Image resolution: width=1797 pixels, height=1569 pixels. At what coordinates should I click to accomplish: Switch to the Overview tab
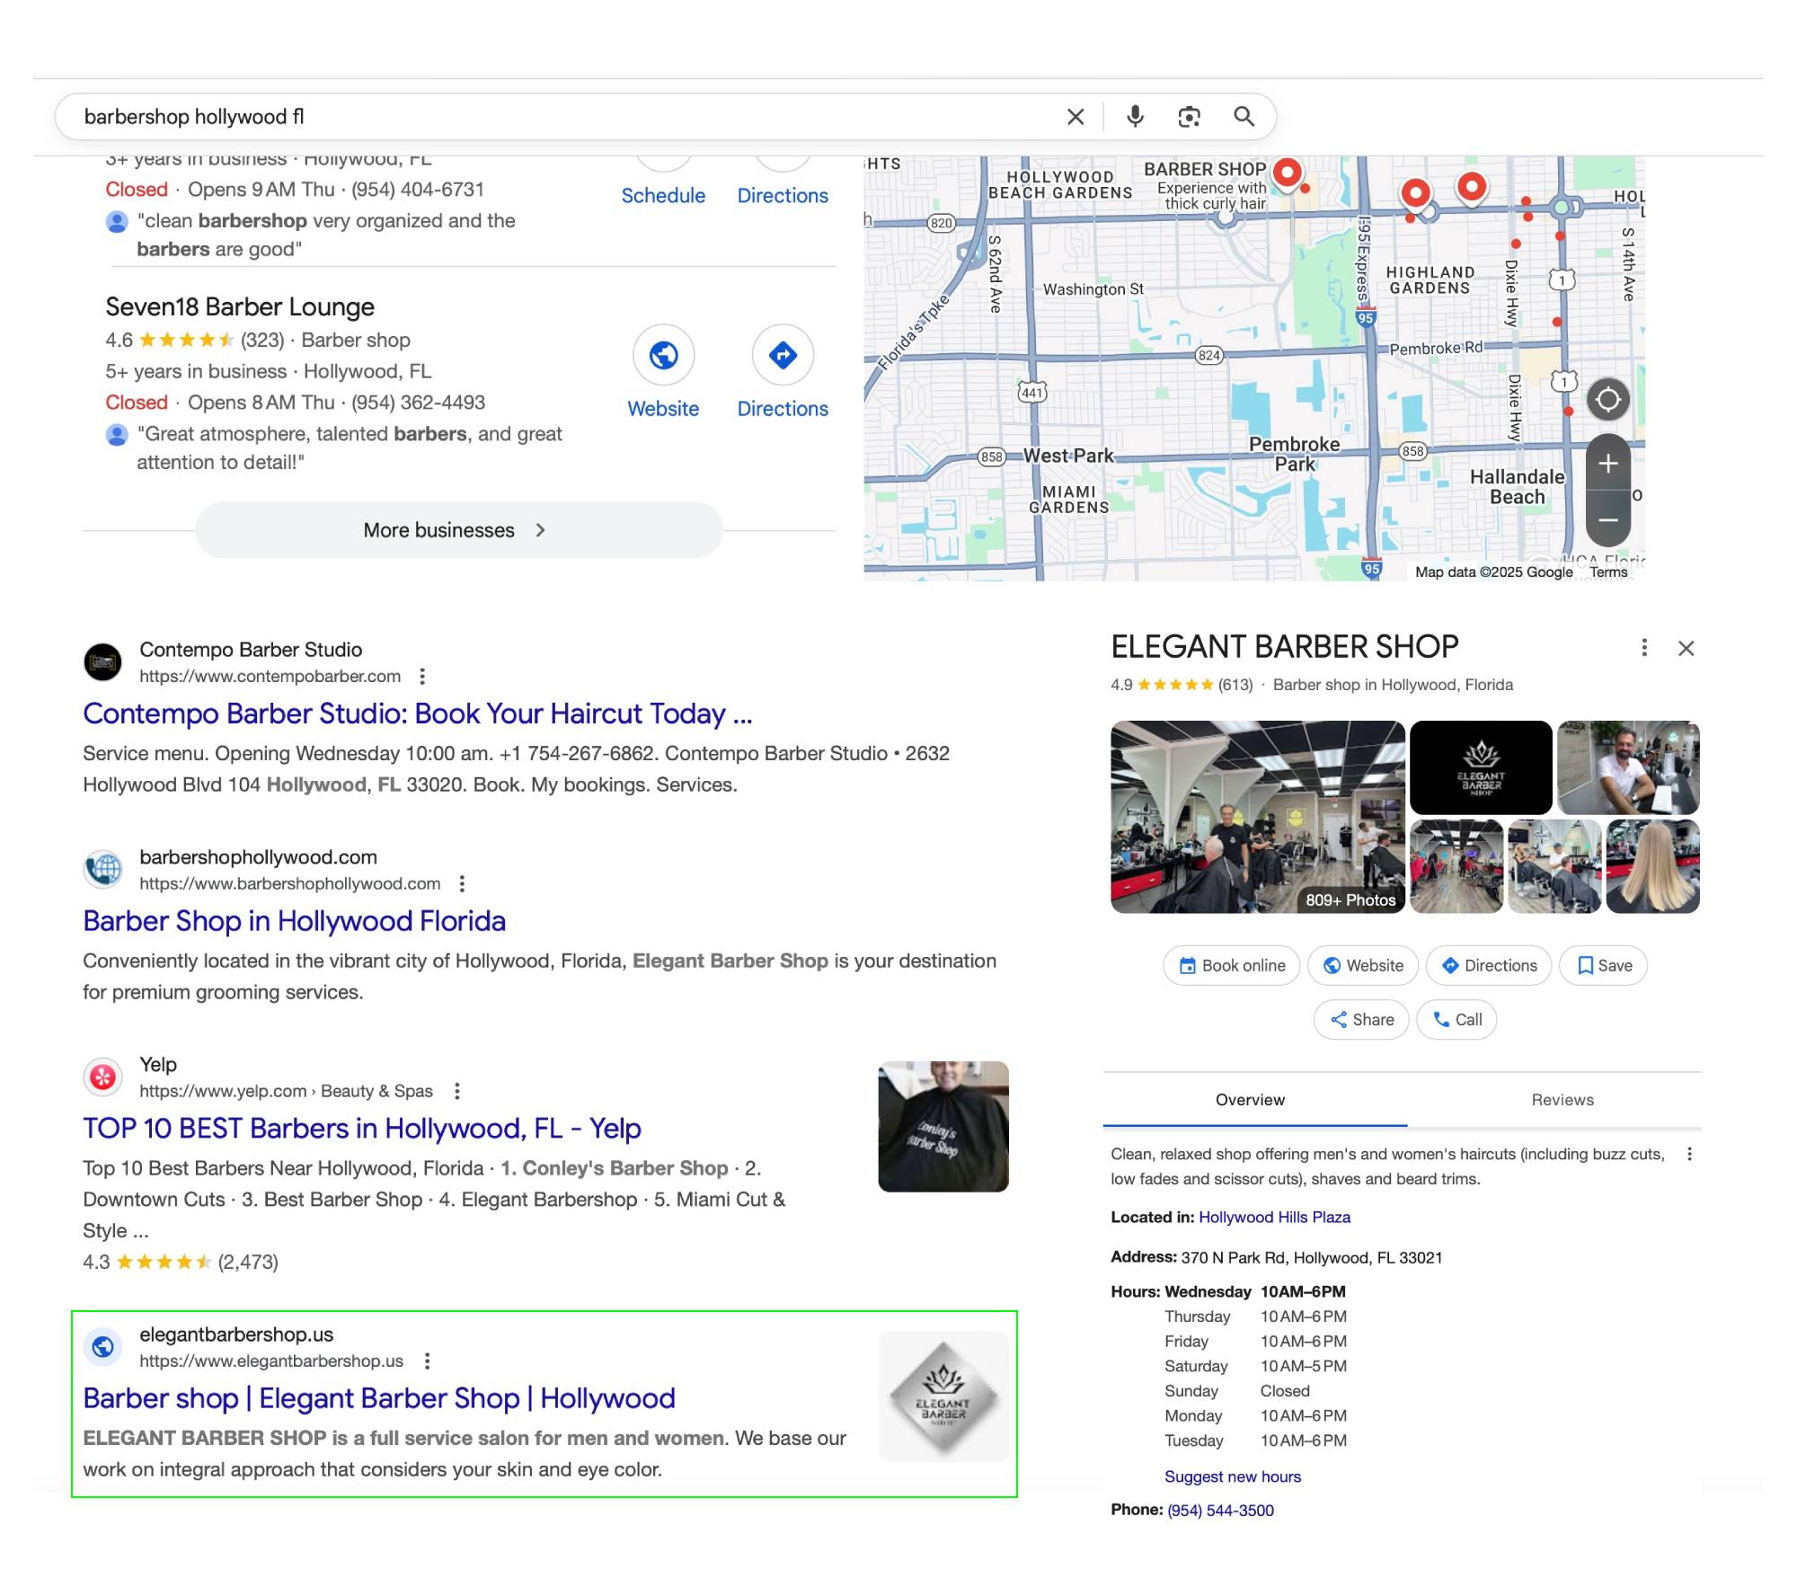click(1254, 1099)
